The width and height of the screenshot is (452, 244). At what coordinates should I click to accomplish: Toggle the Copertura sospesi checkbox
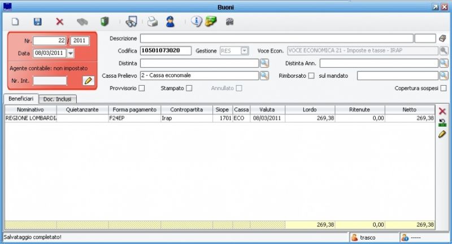444,88
